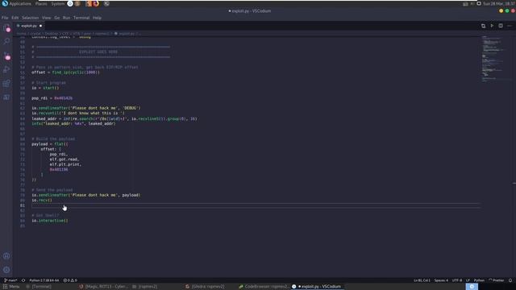Open the errors and warnings counter

click(x=70, y=280)
